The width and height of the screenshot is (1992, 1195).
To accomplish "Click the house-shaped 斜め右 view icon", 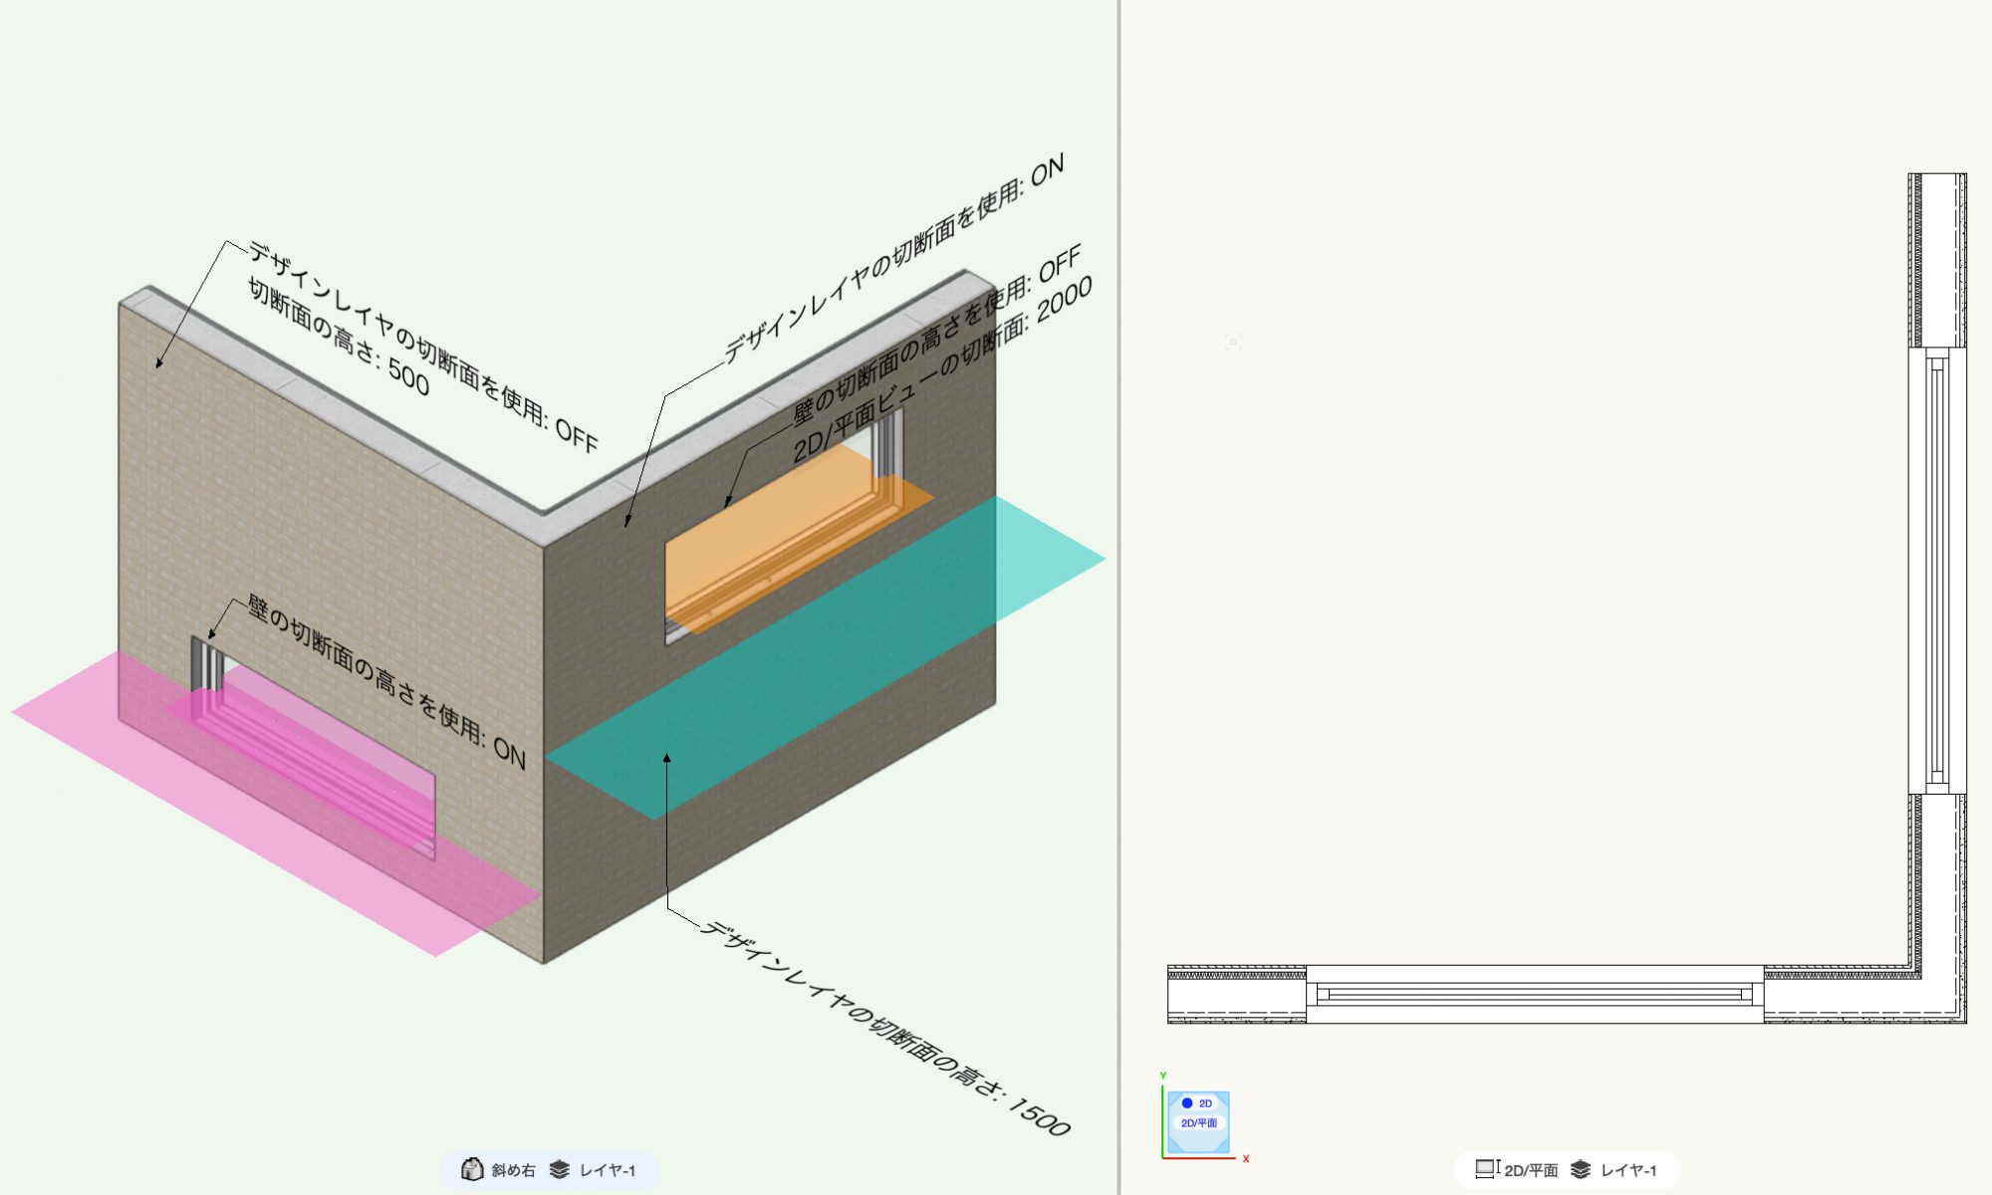I will [x=472, y=1169].
